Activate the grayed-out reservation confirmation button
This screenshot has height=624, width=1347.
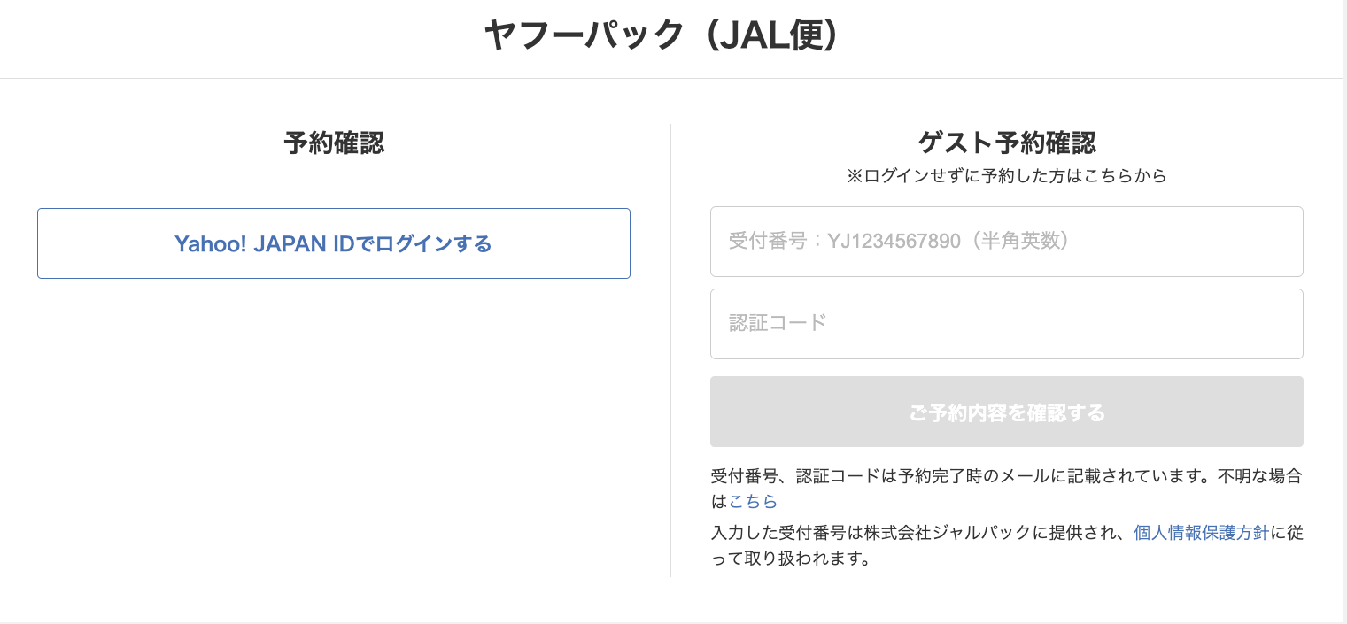pyautogui.click(x=1006, y=412)
